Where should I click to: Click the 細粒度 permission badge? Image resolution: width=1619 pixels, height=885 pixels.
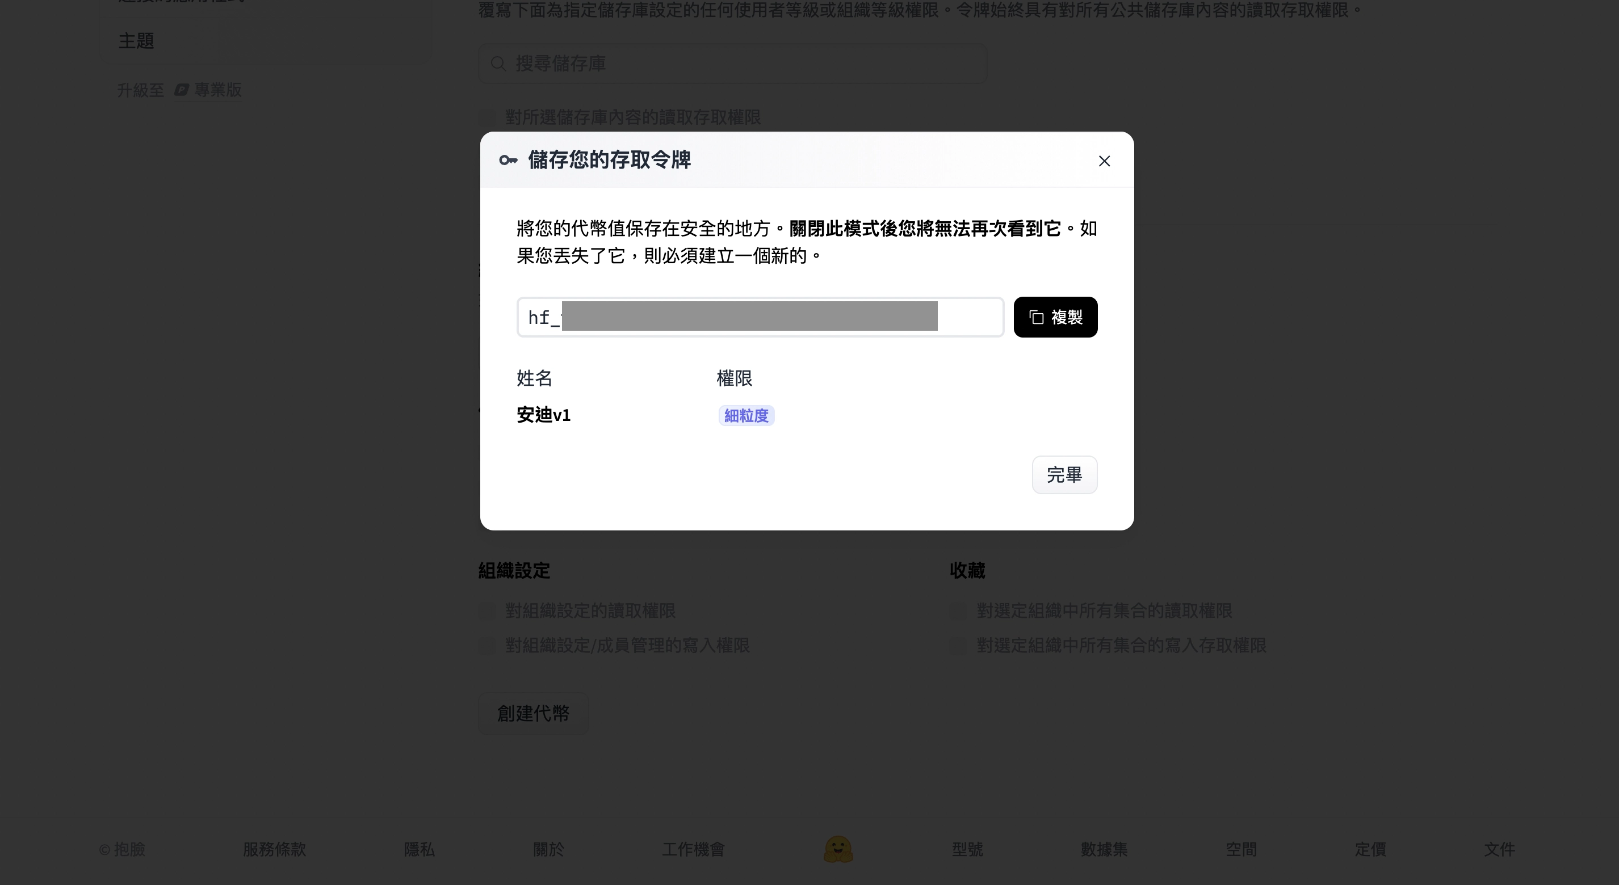[x=746, y=416]
